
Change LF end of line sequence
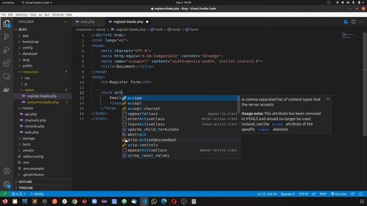point(314,194)
